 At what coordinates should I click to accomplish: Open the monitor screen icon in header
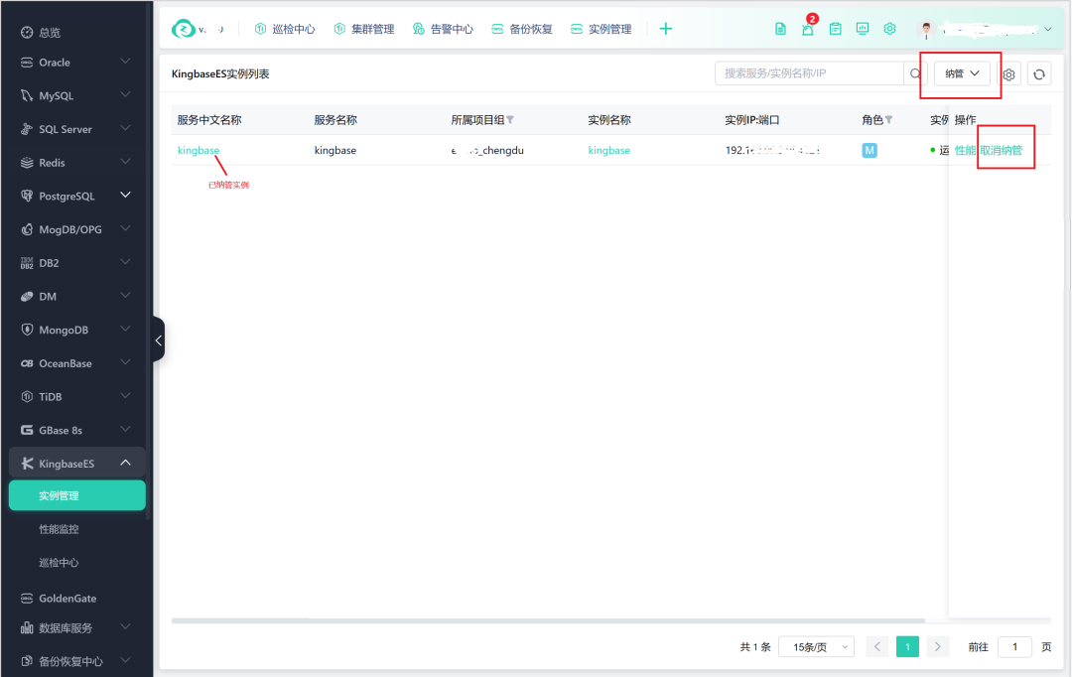click(863, 29)
